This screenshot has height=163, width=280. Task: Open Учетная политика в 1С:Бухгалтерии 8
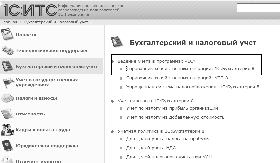click(x=161, y=131)
